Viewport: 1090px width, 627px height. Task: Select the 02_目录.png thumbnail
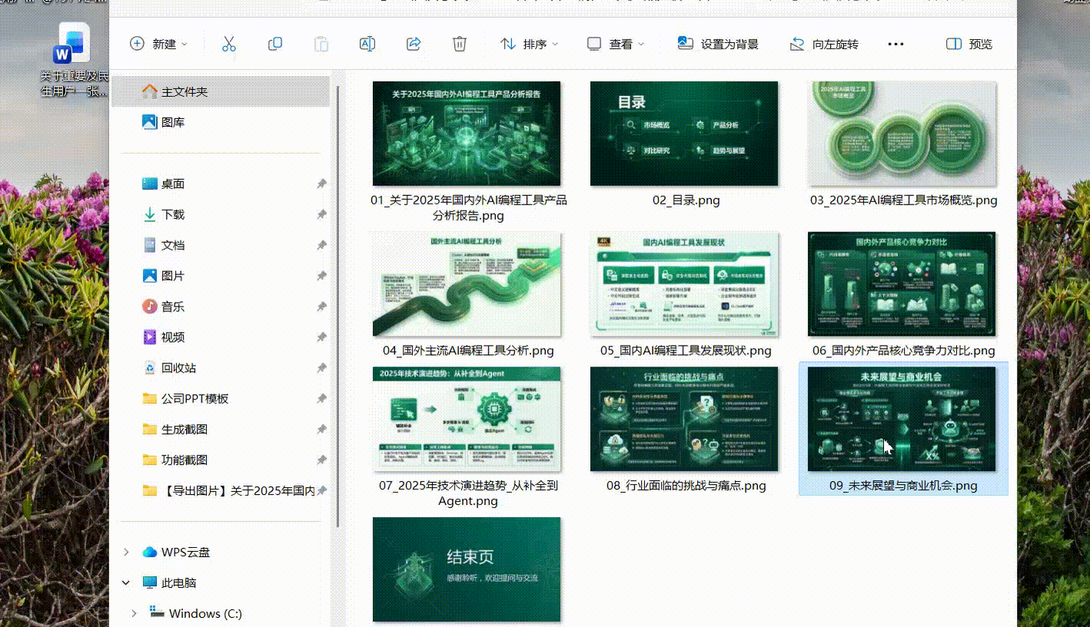[684, 134]
